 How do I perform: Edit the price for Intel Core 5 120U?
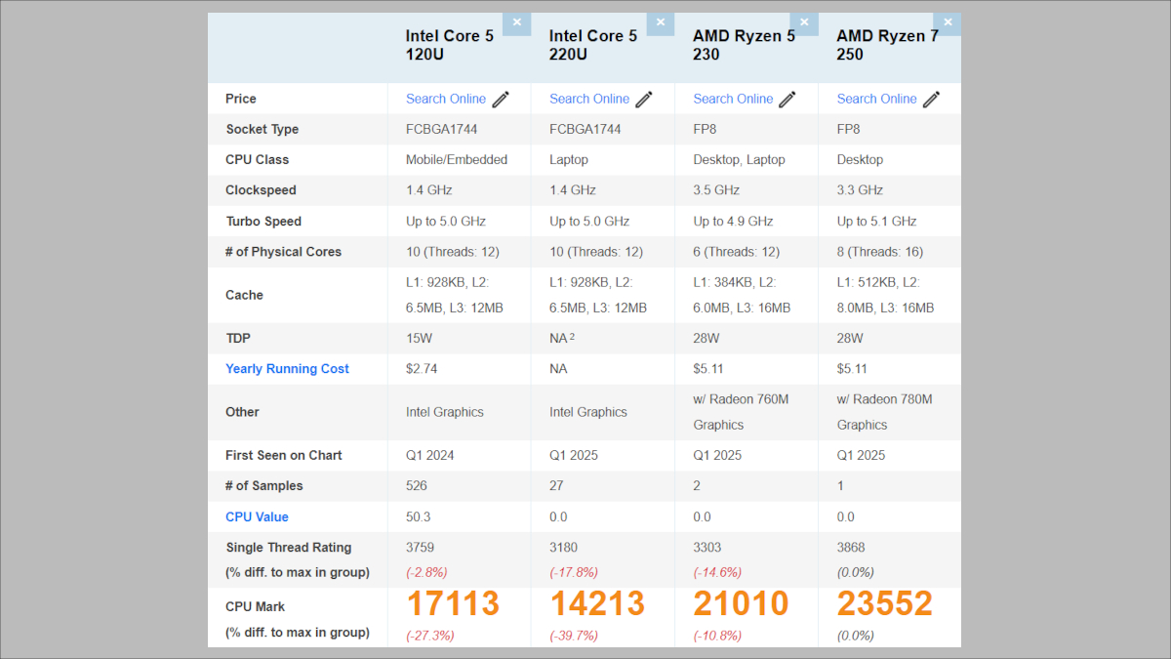(x=500, y=99)
